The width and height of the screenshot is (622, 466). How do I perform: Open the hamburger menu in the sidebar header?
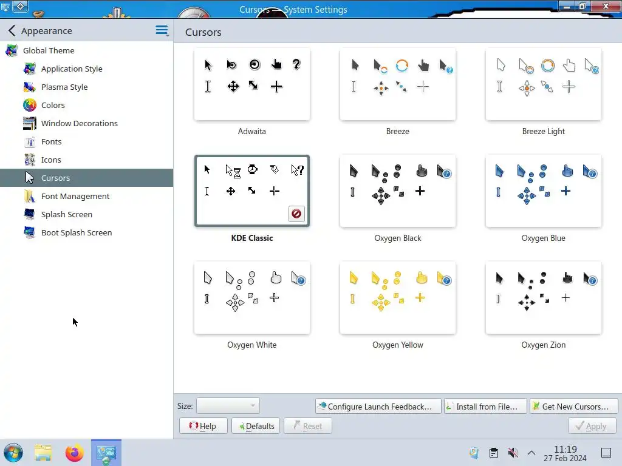point(162,30)
